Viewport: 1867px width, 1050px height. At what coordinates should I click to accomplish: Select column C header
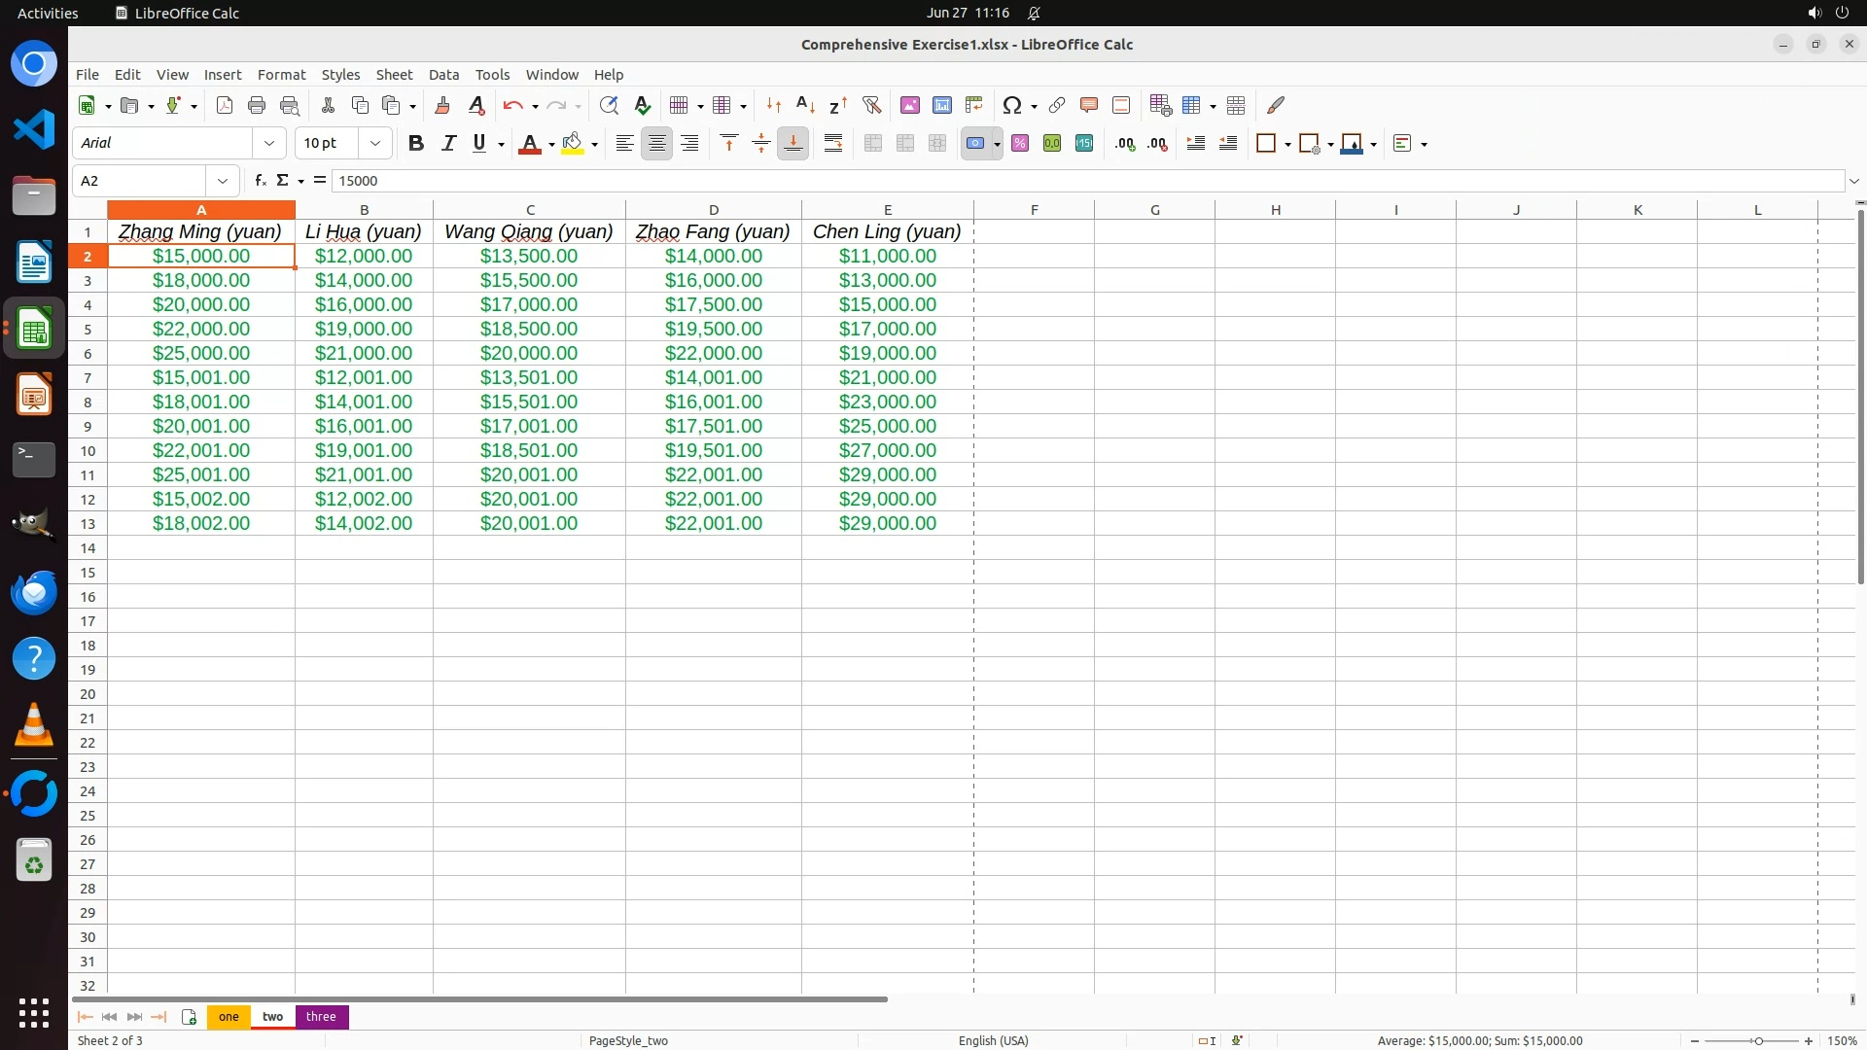(530, 210)
